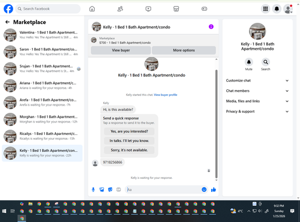The height and width of the screenshot is (222, 300).
Task: Click the purple conversation info icon
Action: [211, 26]
